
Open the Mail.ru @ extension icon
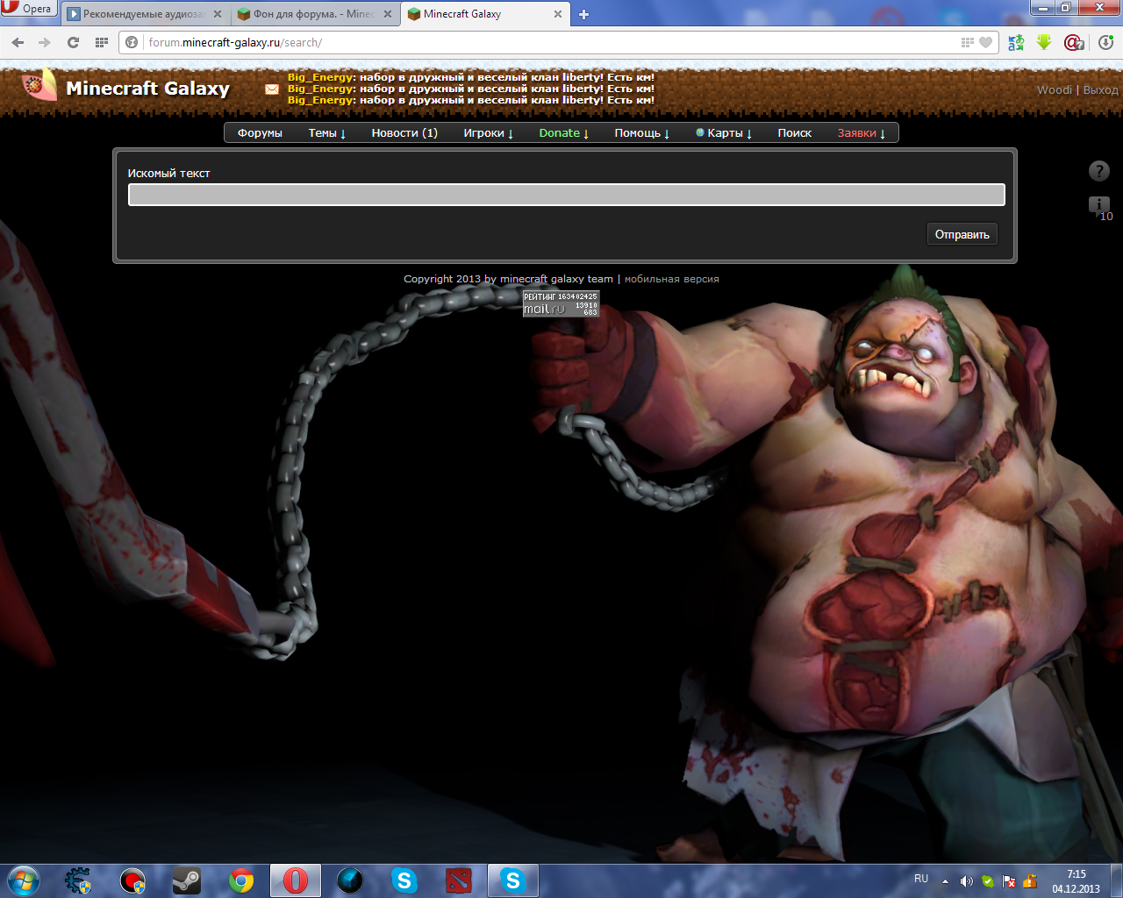(x=1073, y=42)
